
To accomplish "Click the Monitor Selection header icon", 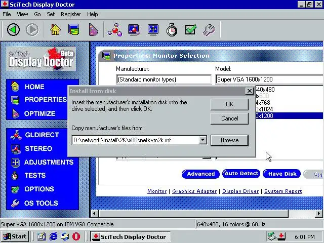I will click(x=106, y=56).
